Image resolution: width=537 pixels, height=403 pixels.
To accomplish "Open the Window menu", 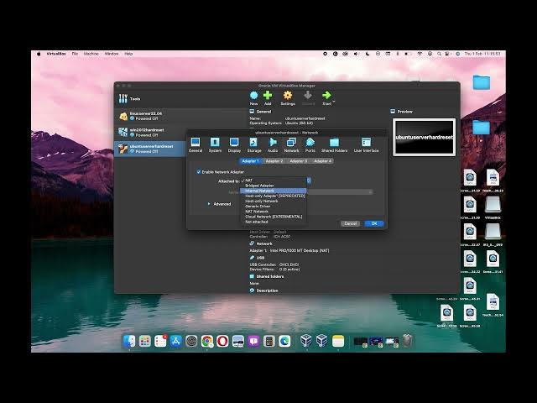I will pos(112,54).
